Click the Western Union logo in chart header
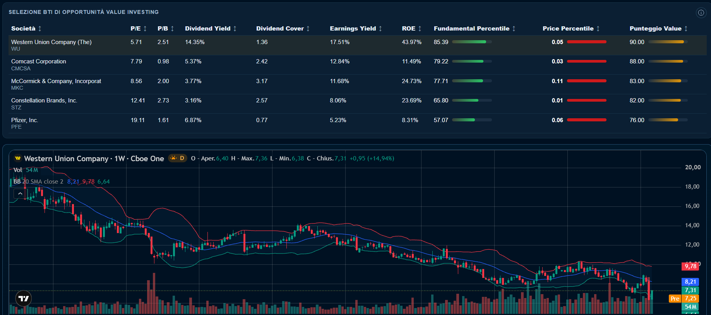 [17, 158]
